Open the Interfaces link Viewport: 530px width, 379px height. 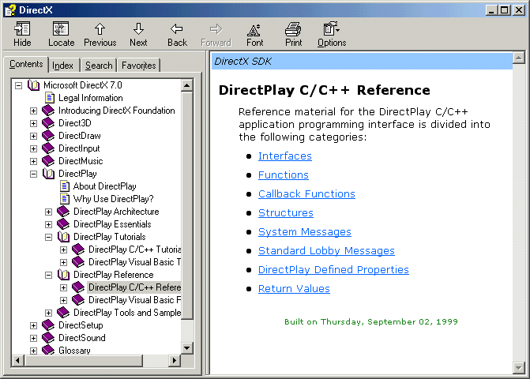(x=284, y=156)
